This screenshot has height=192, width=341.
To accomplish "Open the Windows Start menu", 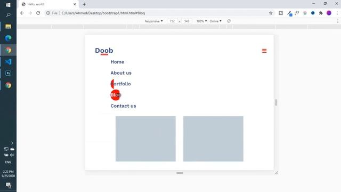I will coord(9,5).
